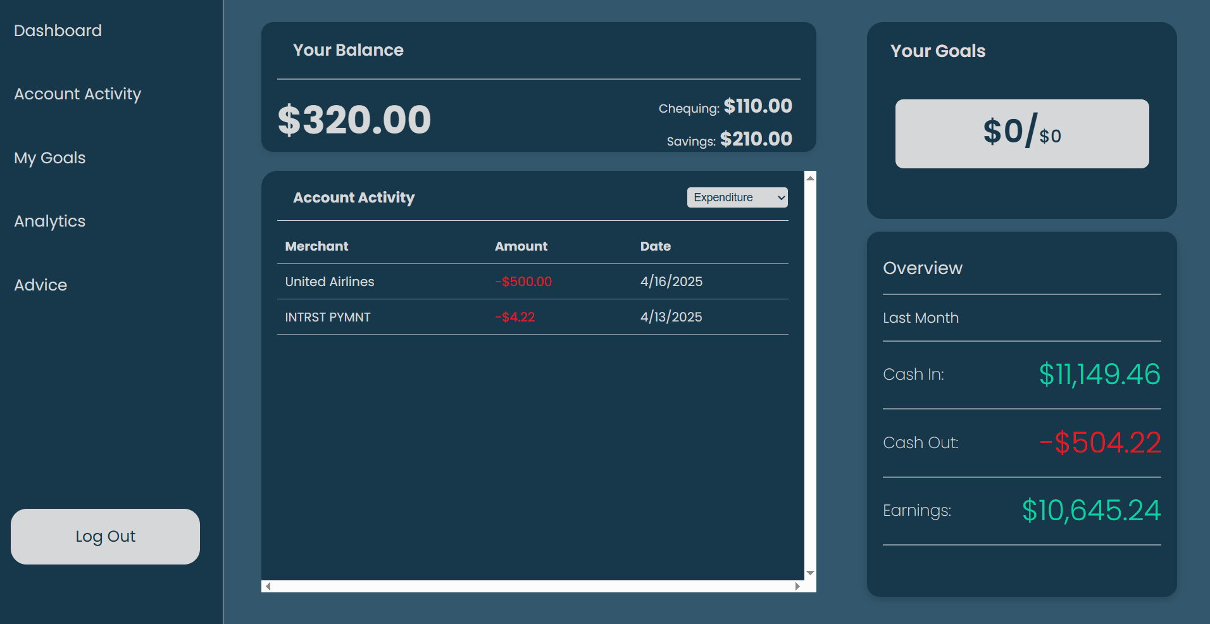
Task: Click the total balance of $320.00
Action: coord(354,119)
